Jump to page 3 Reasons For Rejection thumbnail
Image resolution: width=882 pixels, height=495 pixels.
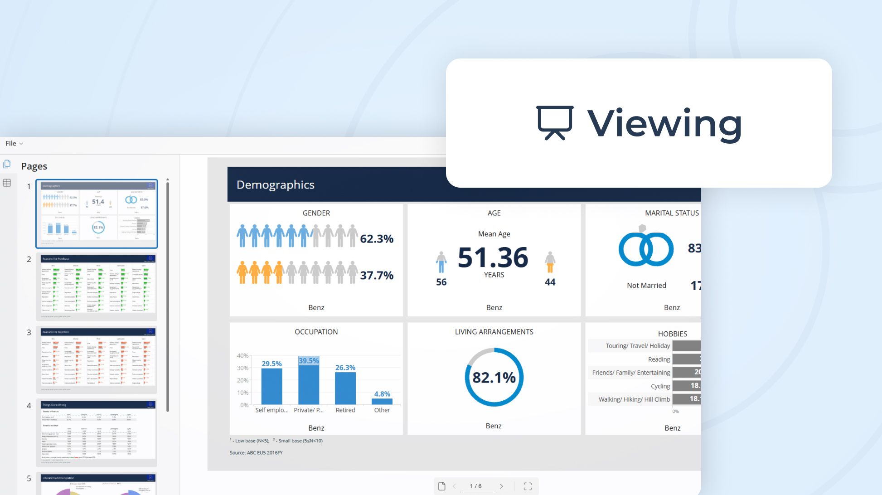click(x=97, y=359)
